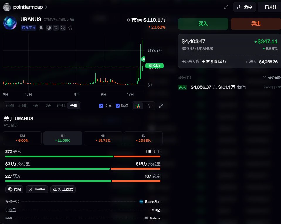Select the 1D price change card

click(x=143, y=138)
